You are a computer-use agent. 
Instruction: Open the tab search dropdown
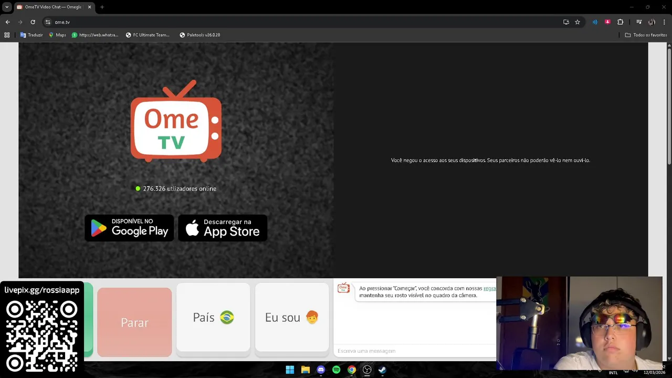pos(7,7)
